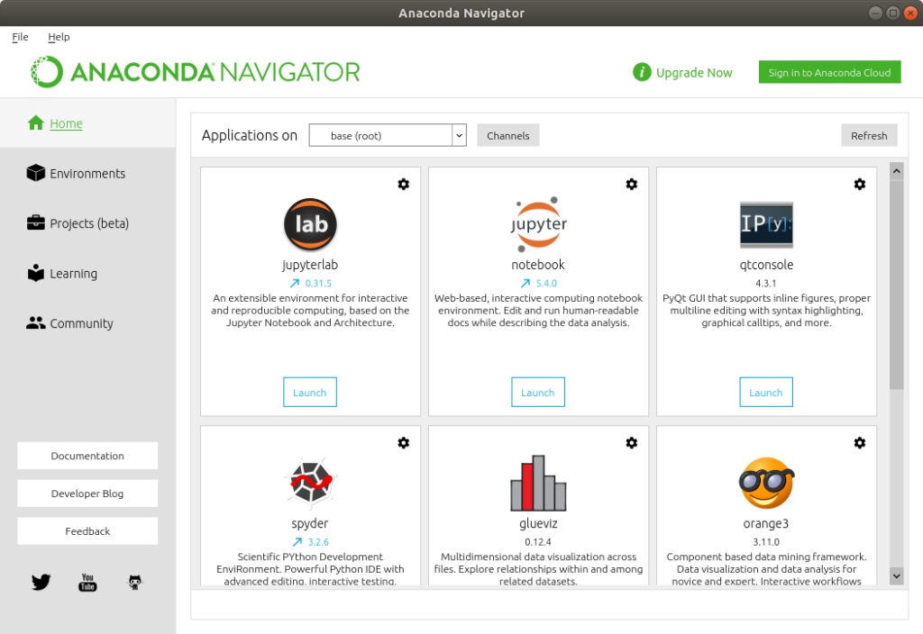The width and height of the screenshot is (923, 634).
Task: Click the spyder 3.2.6 version arrow
Action: (297, 541)
